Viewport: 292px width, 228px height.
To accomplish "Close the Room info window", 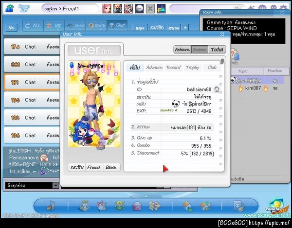I will coord(282,13).
